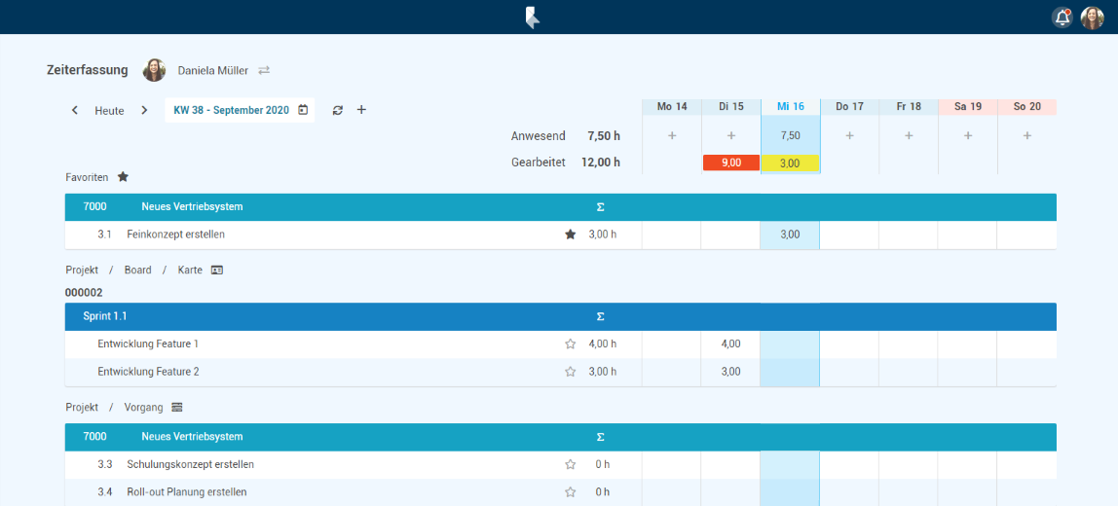Unfavorite the Feinkonzept erstellen task star
The image size is (1118, 506).
pyautogui.click(x=571, y=235)
